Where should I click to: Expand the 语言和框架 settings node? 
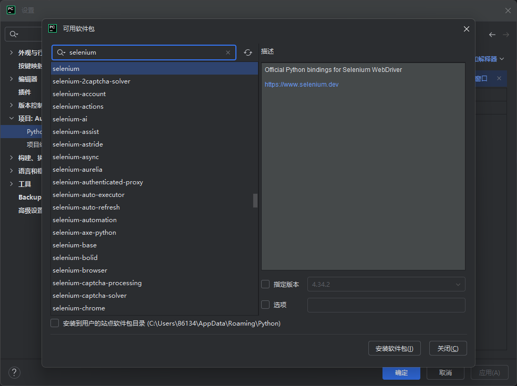[x=11, y=171]
